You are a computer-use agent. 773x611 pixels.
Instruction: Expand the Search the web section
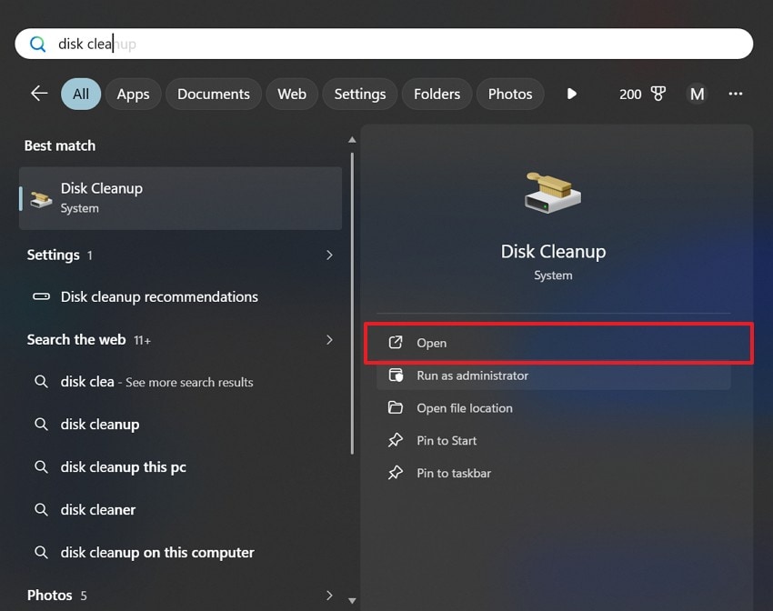(x=329, y=340)
